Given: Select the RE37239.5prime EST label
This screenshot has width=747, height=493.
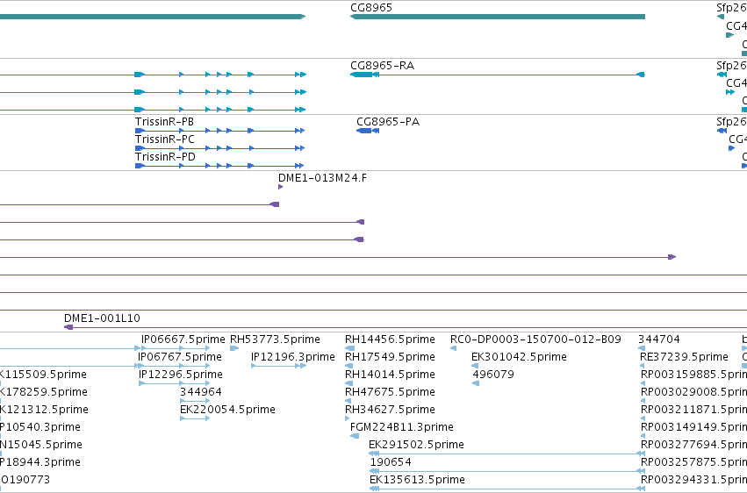Looking at the screenshot, I should (x=684, y=357).
